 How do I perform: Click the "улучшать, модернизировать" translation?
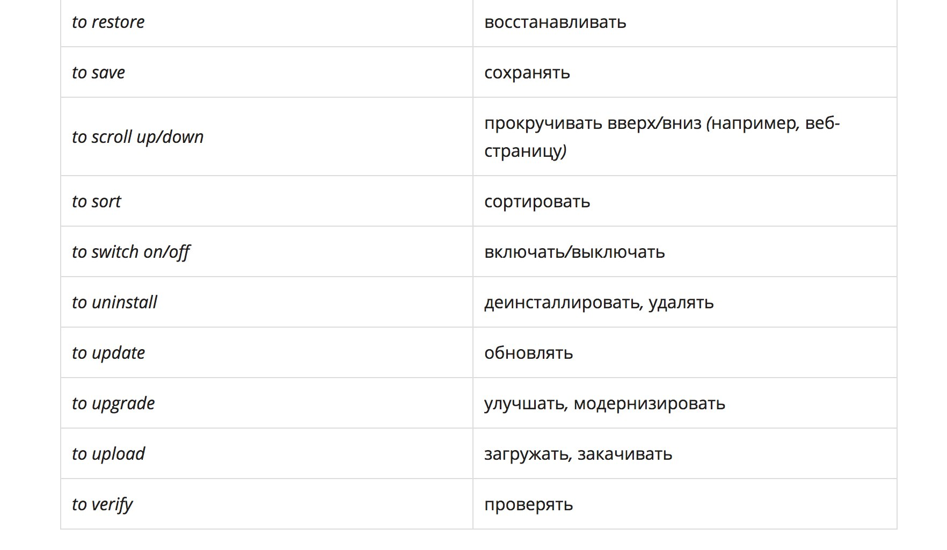tap(604, 403)
